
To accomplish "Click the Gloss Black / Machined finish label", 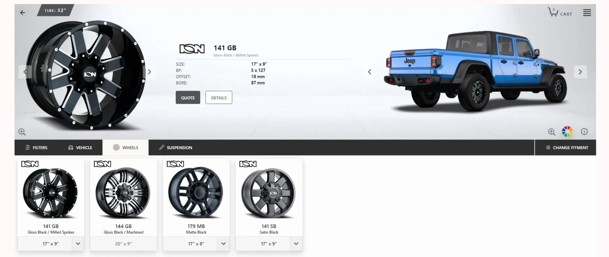I will (x=124, y=232).
